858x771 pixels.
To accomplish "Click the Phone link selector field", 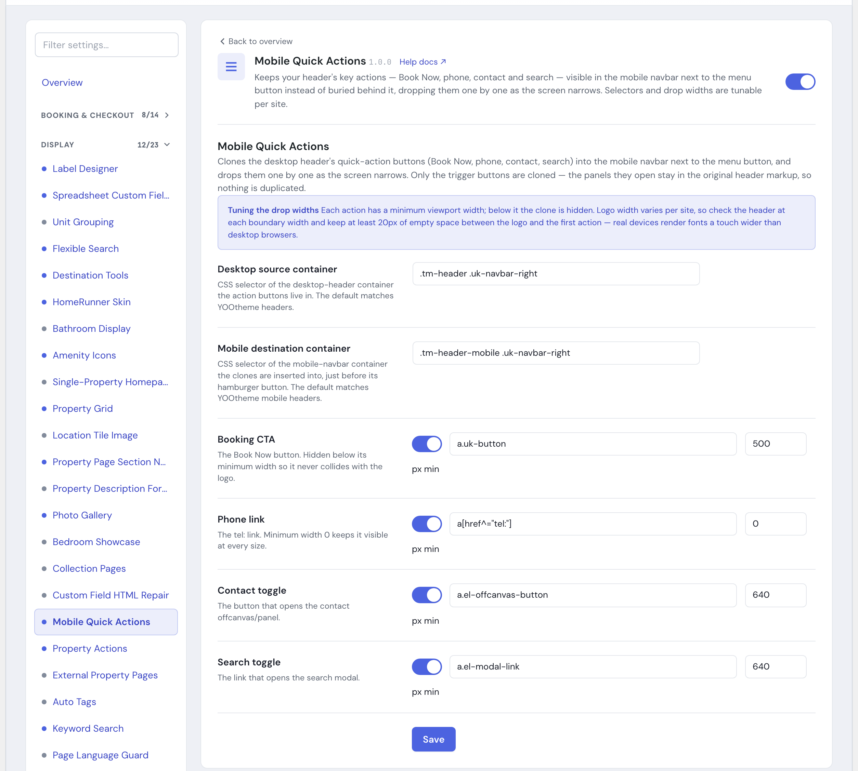I will (593, 524).
